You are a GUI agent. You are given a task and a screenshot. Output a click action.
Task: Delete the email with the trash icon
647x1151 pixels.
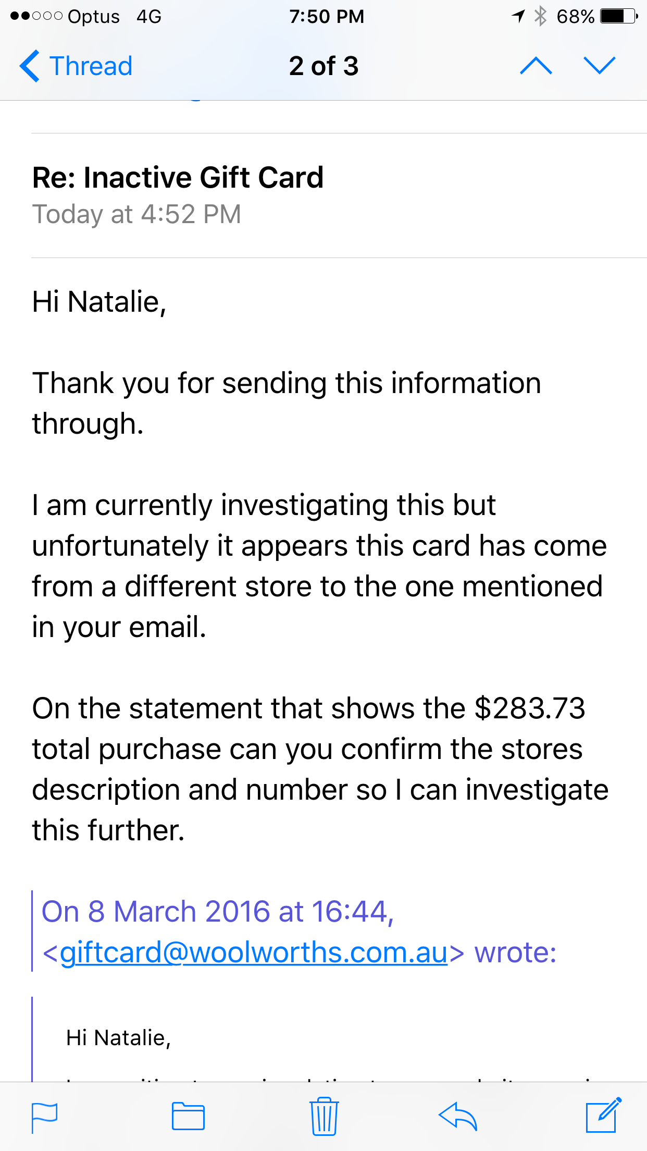click(324, 1116)
